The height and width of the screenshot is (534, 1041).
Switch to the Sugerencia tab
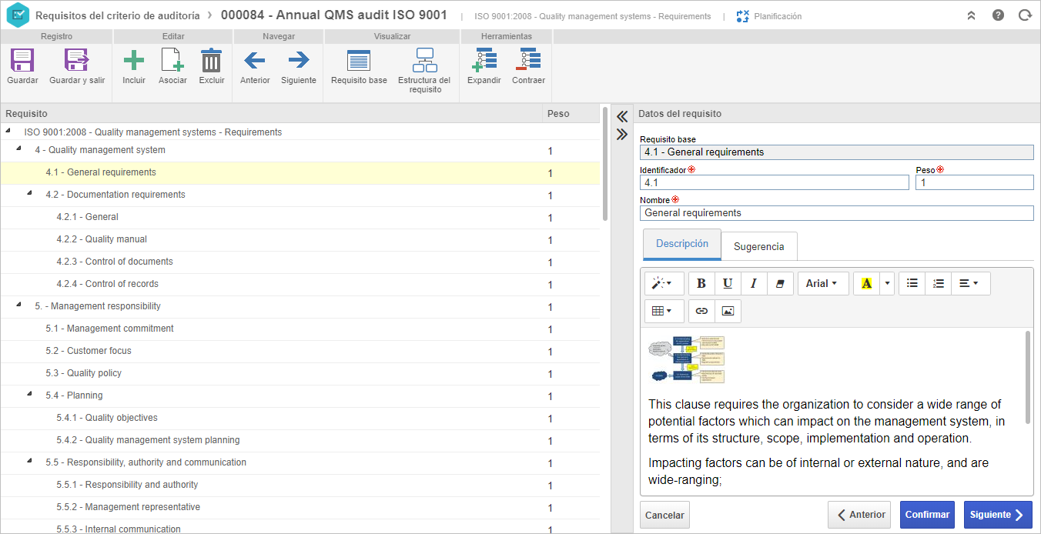pyautogui.click(x=759, y=246)
